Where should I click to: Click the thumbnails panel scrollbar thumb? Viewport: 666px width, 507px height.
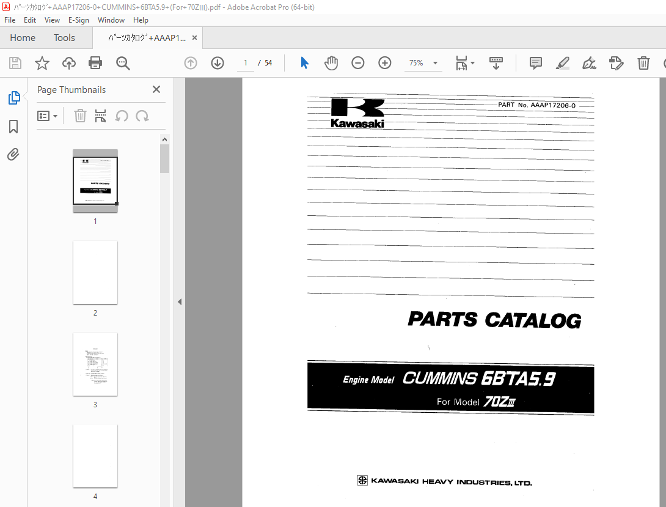click(165, 158)
